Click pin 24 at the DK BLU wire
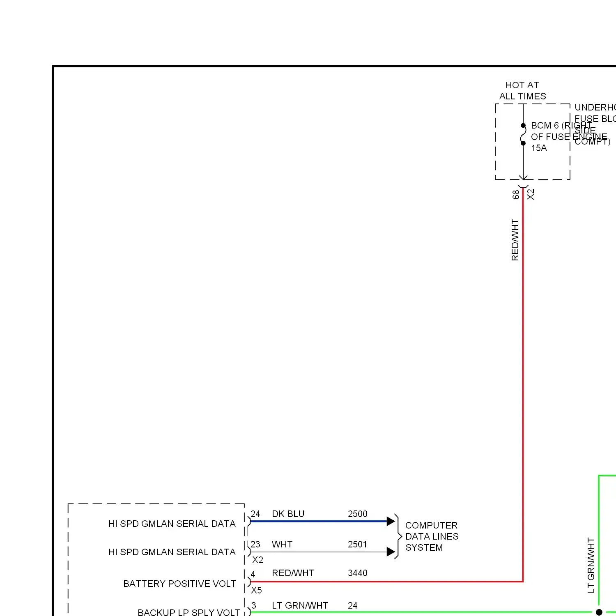 click(x=255, y=514)
